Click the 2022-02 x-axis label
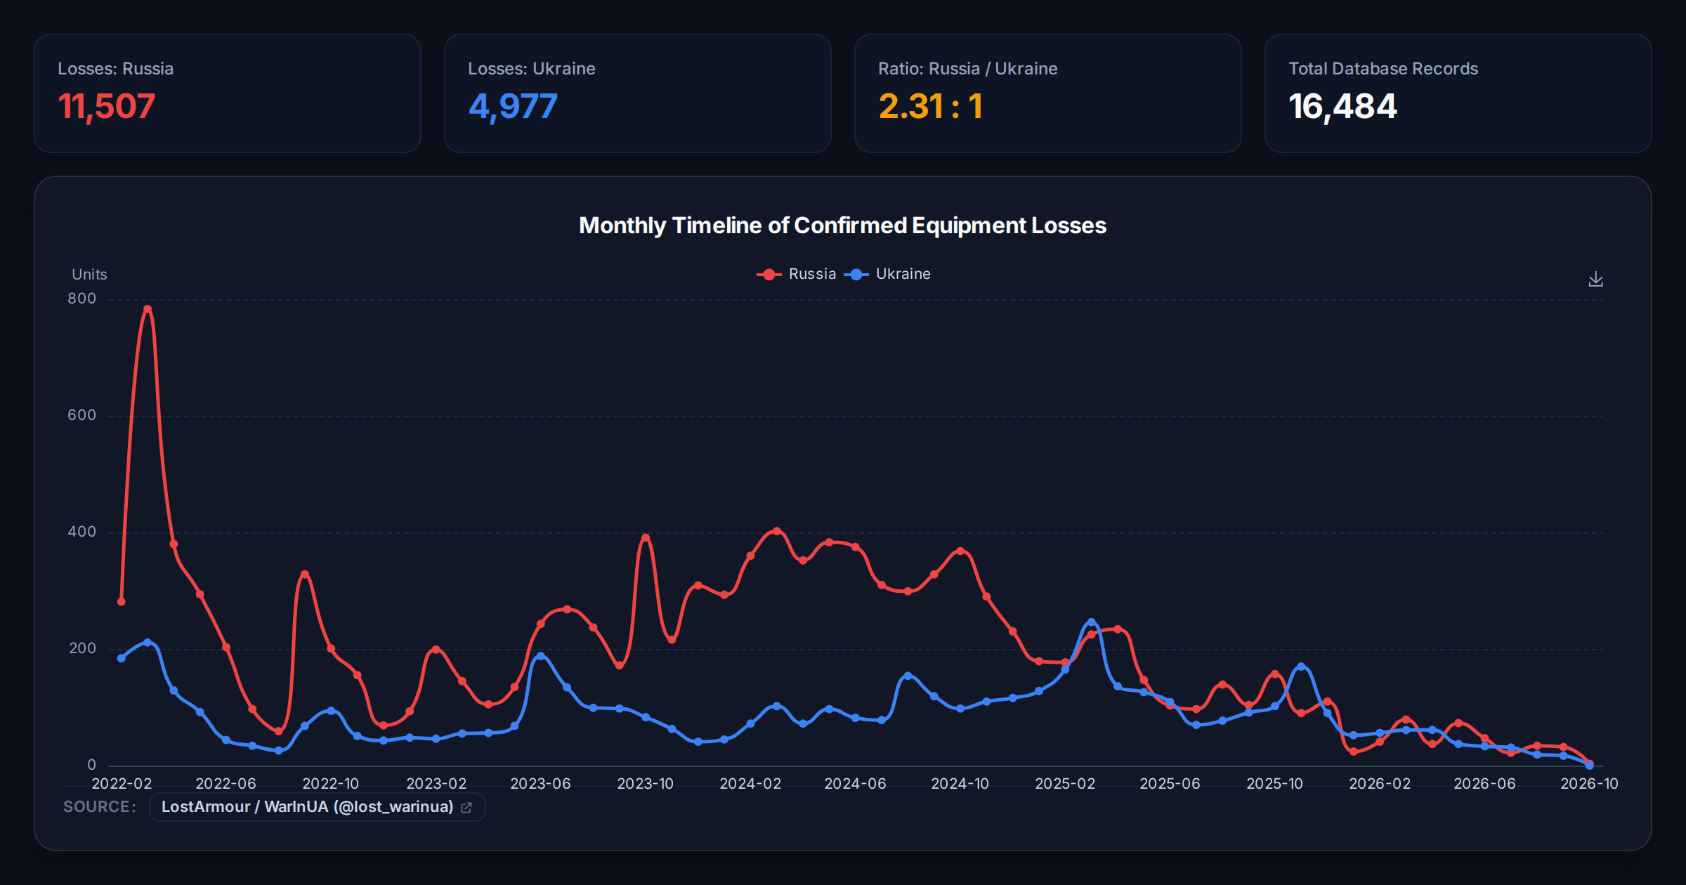The width and height of the screenshot is (1686, 885). pyautogui.click(x=122, y=784)
